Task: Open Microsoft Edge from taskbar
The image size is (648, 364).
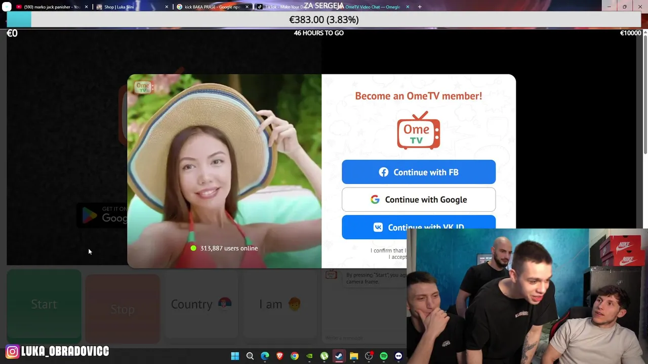Action: [x=265, y=356]
